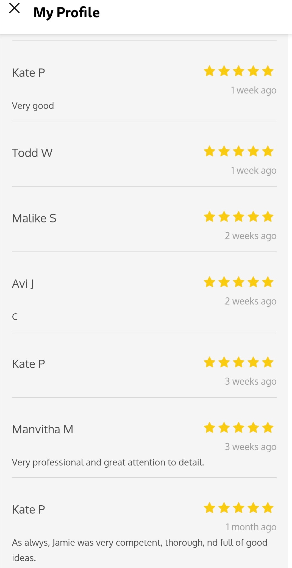292x568 pixels.
Task: Select the 'As alwys, Jamie was very competent' comment
Action: point(139,543)
